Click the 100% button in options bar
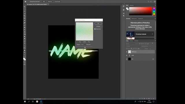The height and width of the screenshot is (104, 185). (44, 1)
